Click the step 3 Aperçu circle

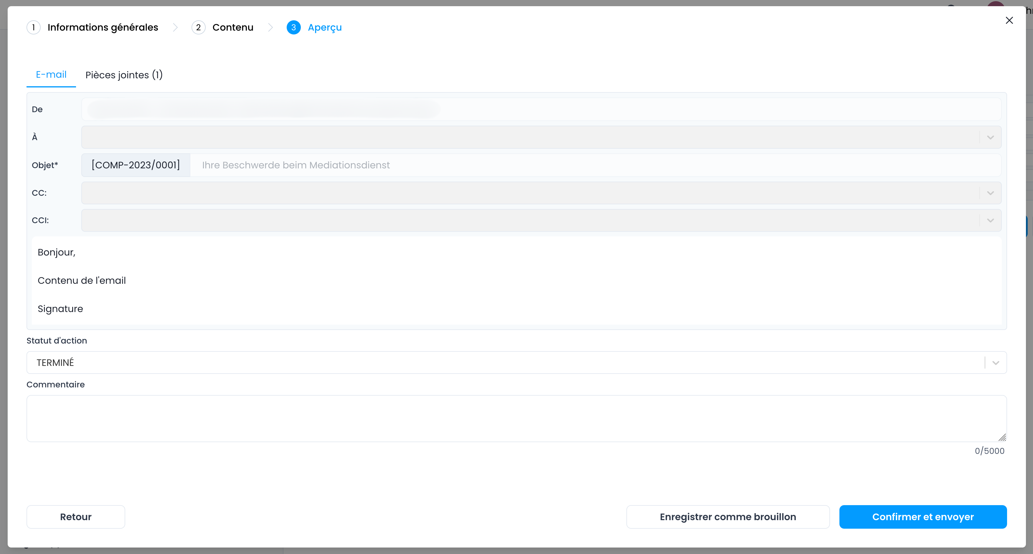(293, 27)
